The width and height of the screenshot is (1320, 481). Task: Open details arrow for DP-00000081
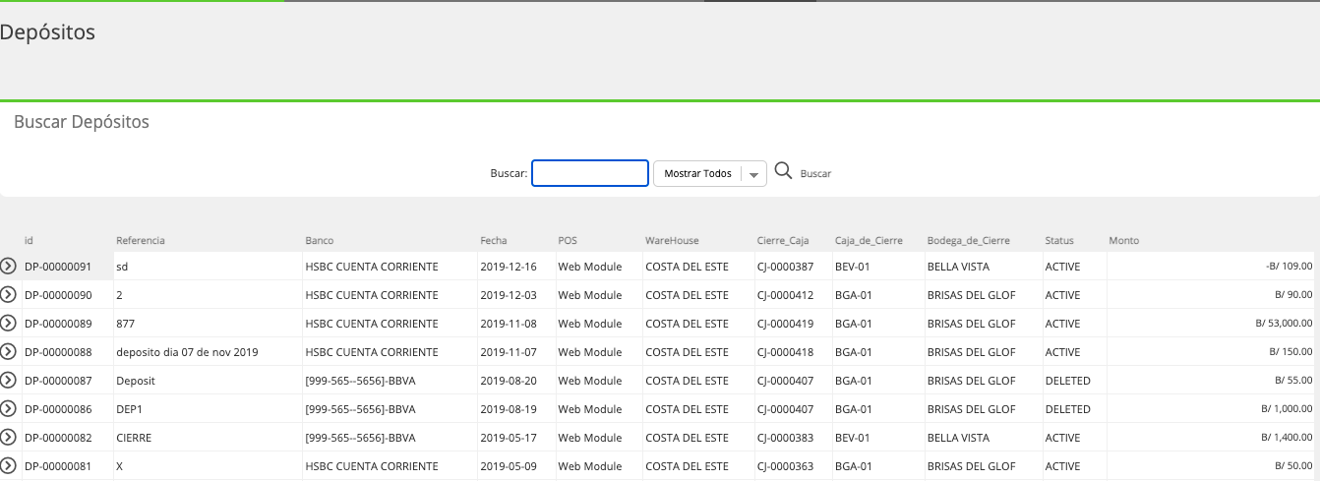point(9,465)
